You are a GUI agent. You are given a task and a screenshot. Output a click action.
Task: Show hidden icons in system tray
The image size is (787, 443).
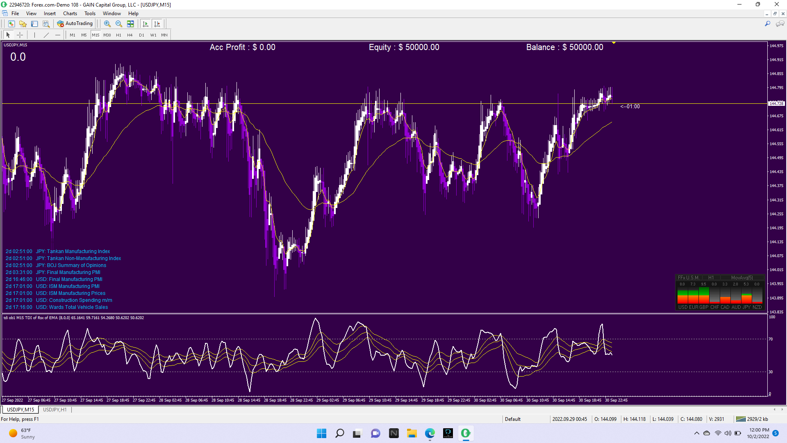point(696,433)
